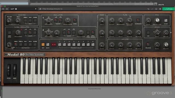The width and height of the screenshot is (175, 98).
Task: Click the redo arrow in plugin header
Action: click(x=152, y=9)
